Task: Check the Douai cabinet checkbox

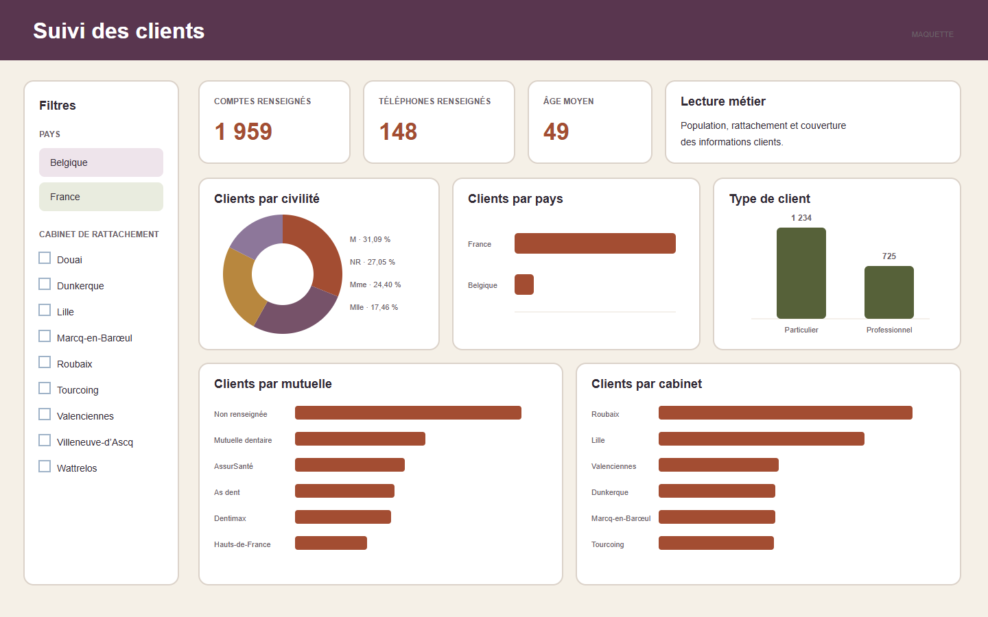Action: pos(45,258)
